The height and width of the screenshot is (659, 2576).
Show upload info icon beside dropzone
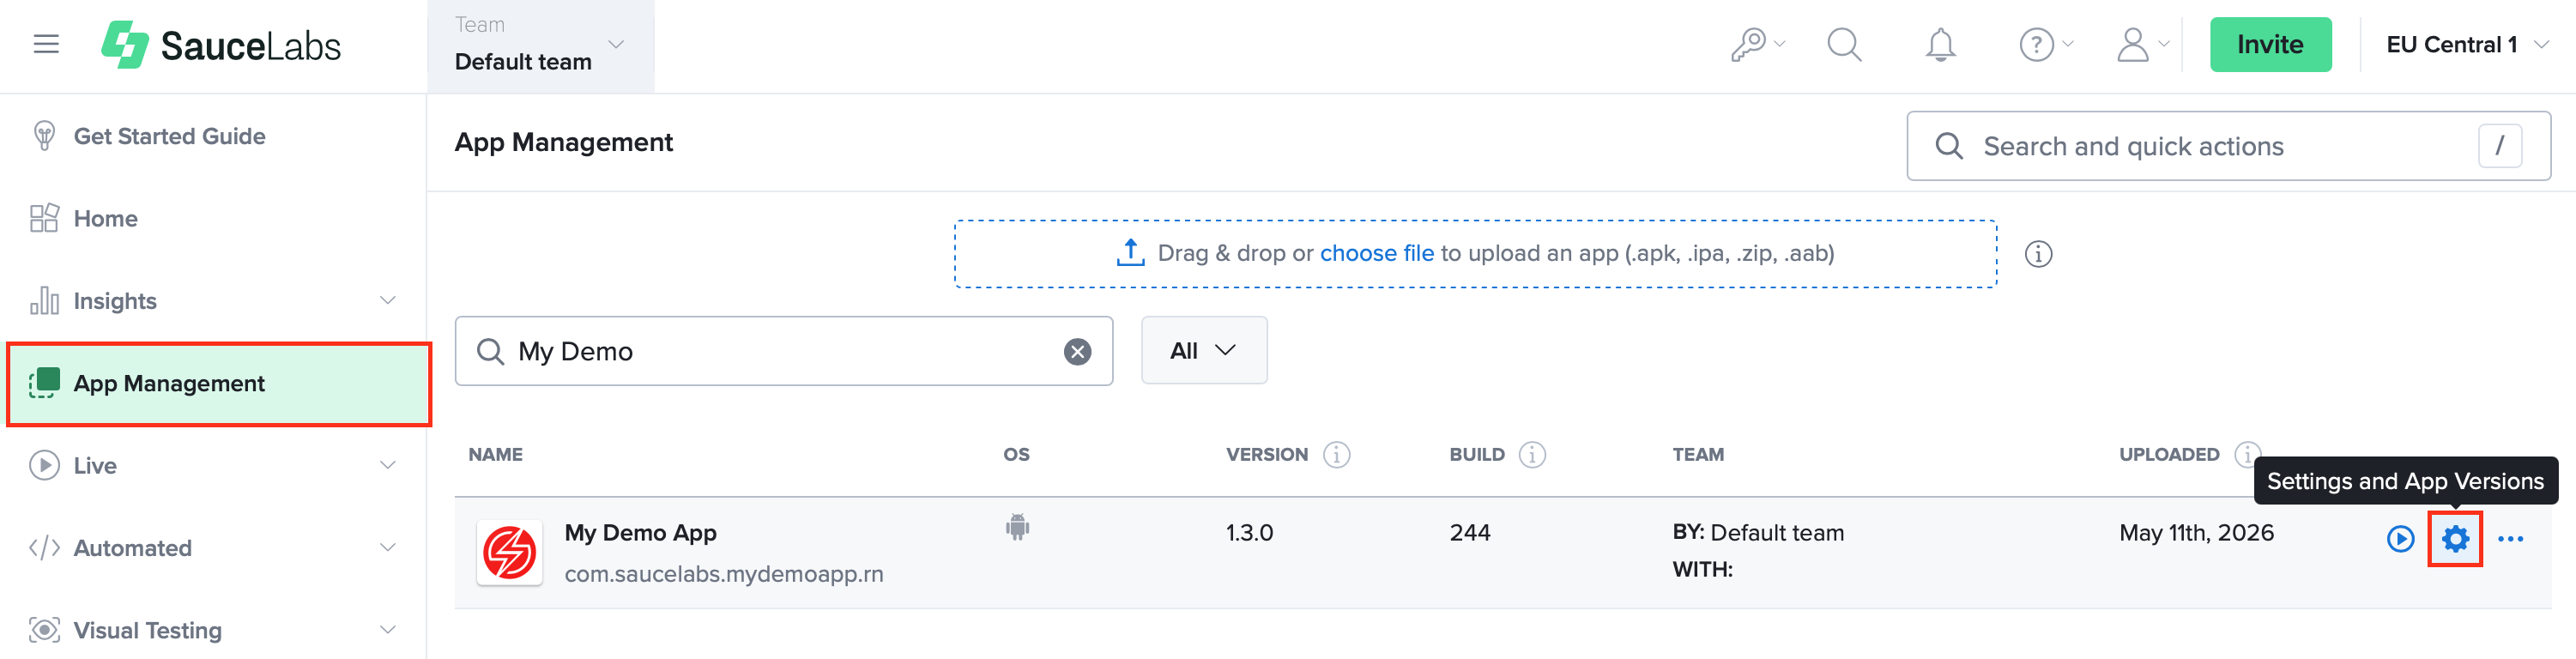pyautogui.click(x=2038, y=254)
